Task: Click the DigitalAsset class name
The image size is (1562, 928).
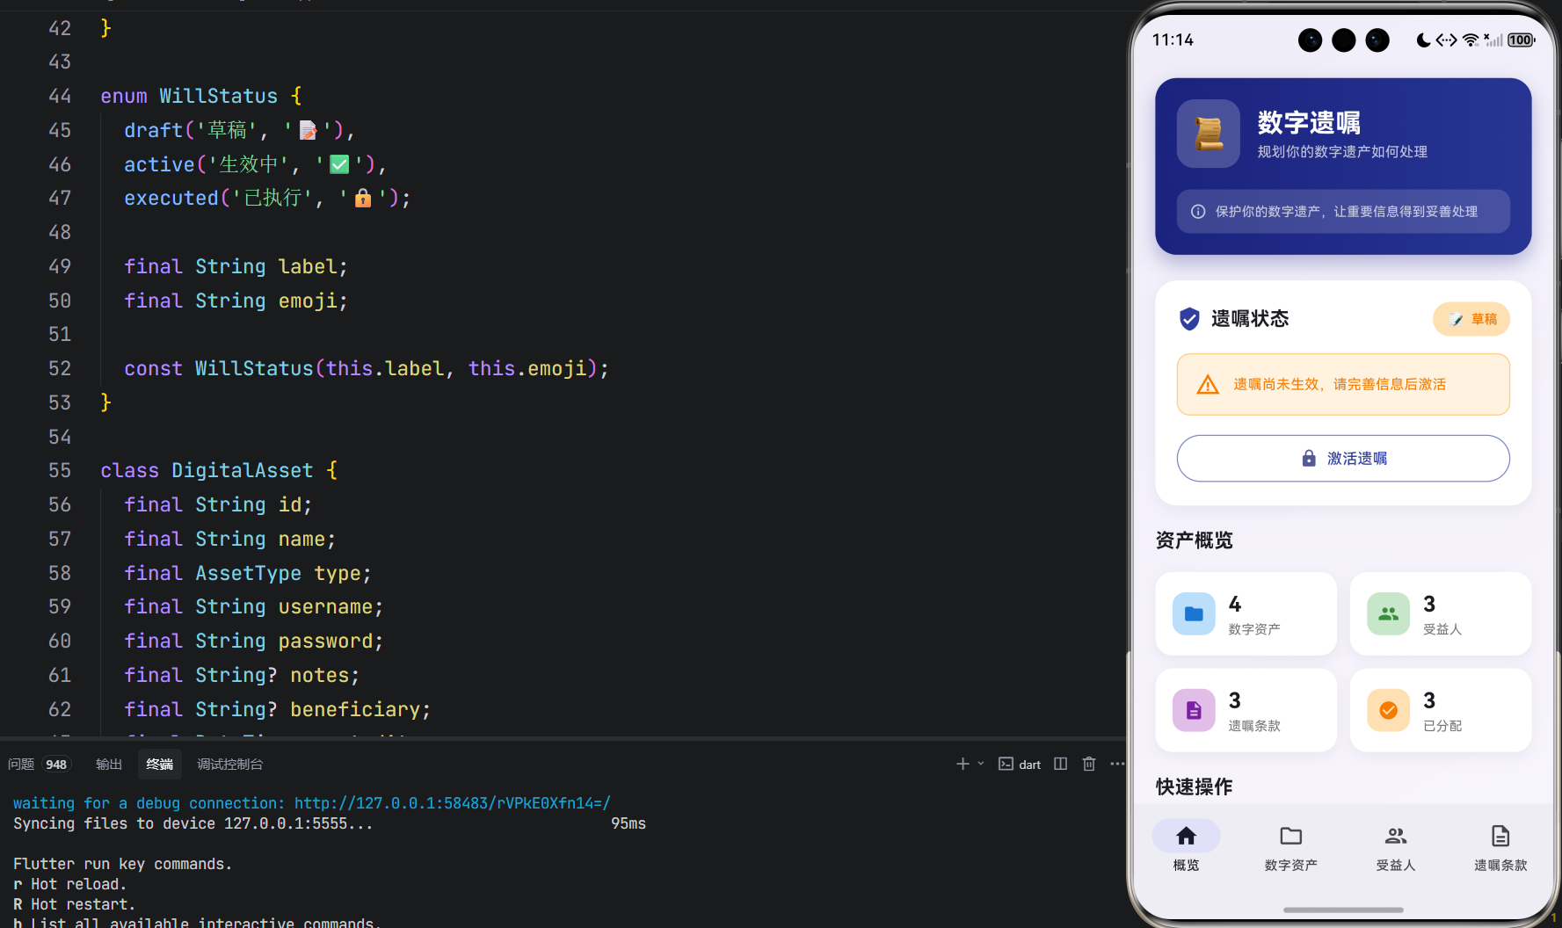Action: coord(242,470)
